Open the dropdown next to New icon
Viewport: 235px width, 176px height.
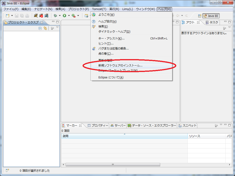point(12,16)
